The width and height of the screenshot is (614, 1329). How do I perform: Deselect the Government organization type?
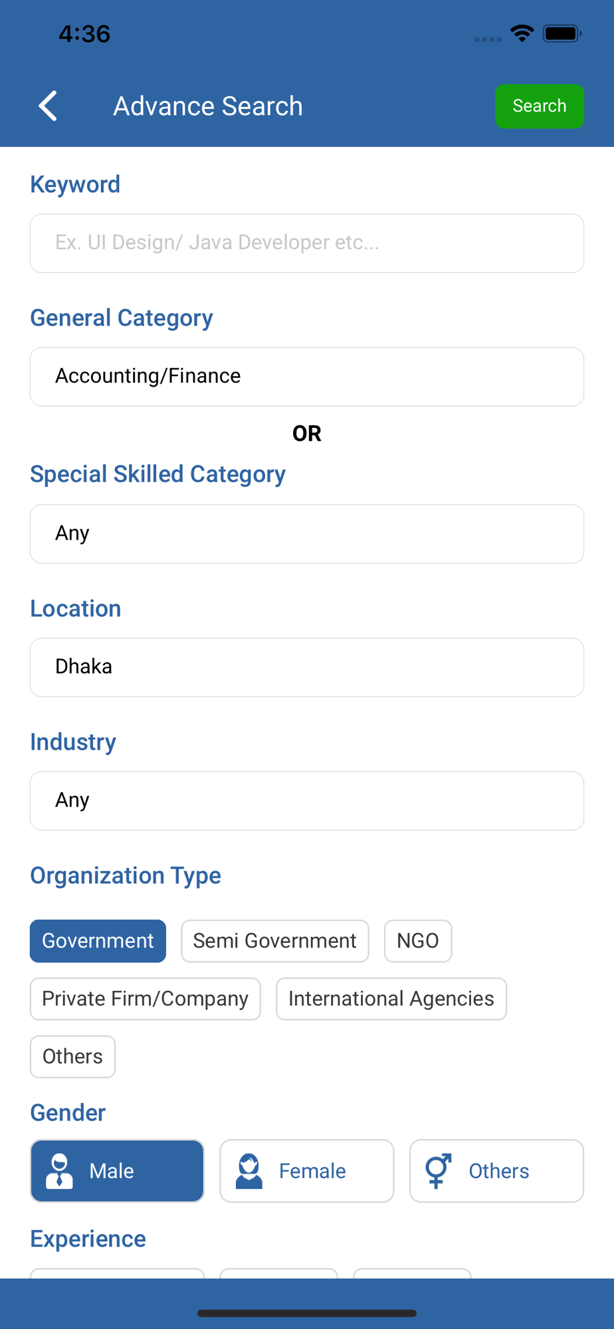98,941
